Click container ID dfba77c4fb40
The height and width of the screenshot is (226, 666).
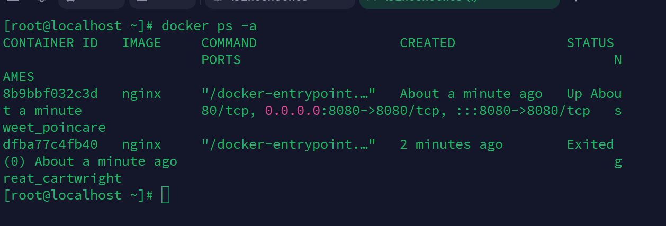[50, 144]
